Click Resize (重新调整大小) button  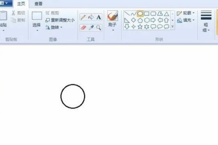point(60,20)
